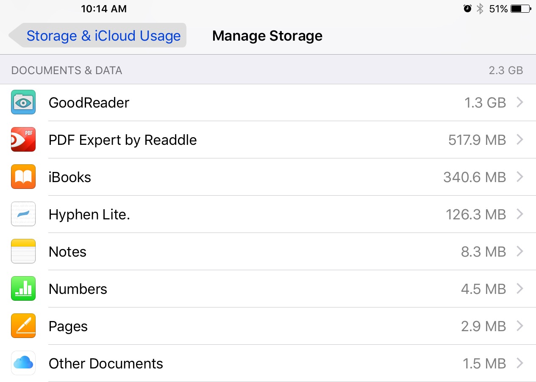Expand PDF Expert row via its chevron
The height and width of the screenshot is (382, 536).
520,140
